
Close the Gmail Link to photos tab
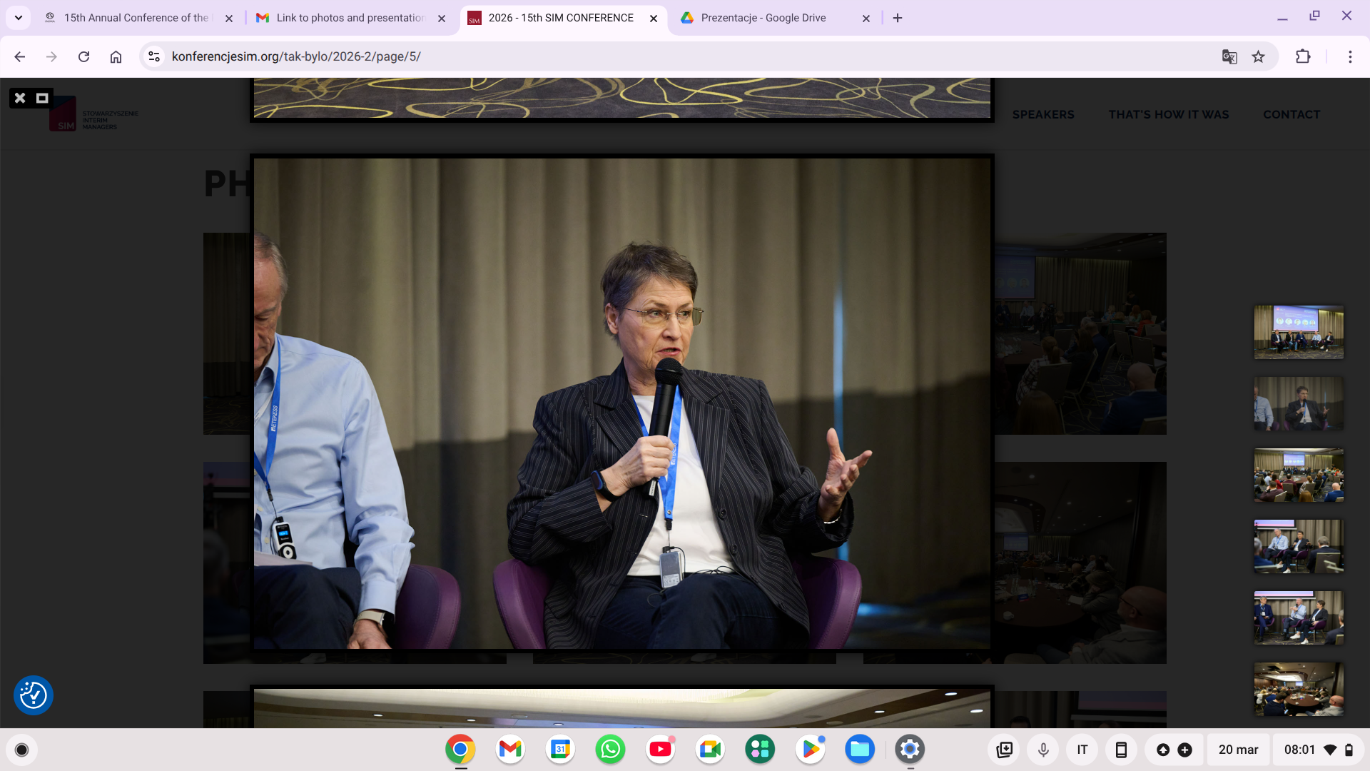[442, 19]
